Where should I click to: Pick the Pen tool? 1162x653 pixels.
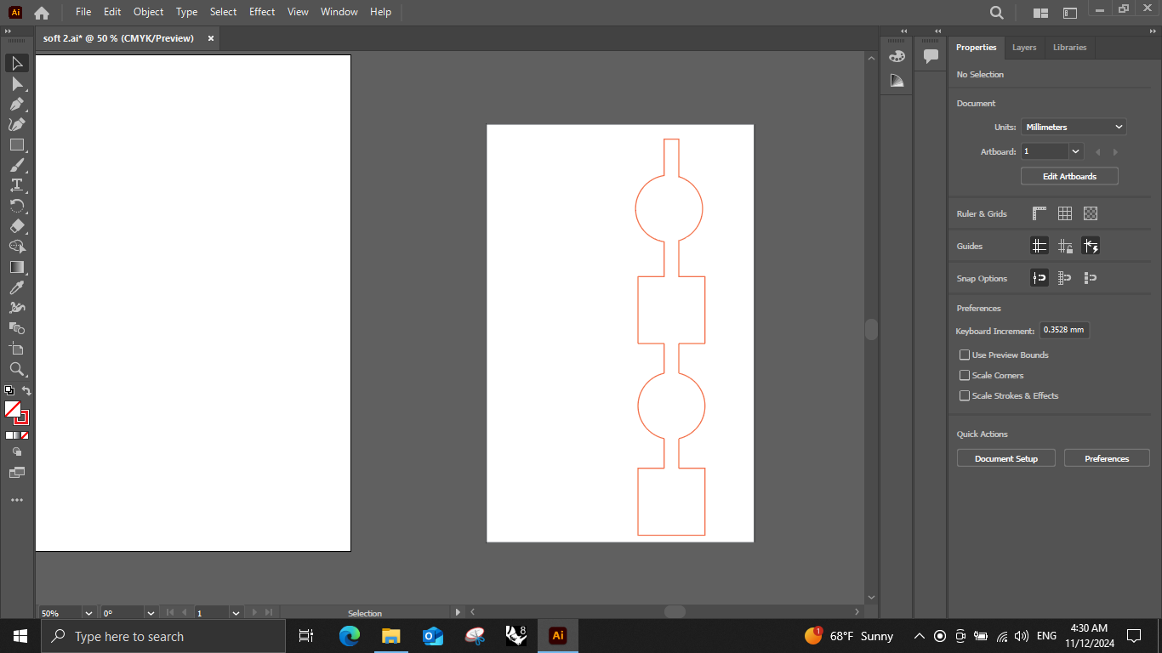17,105
